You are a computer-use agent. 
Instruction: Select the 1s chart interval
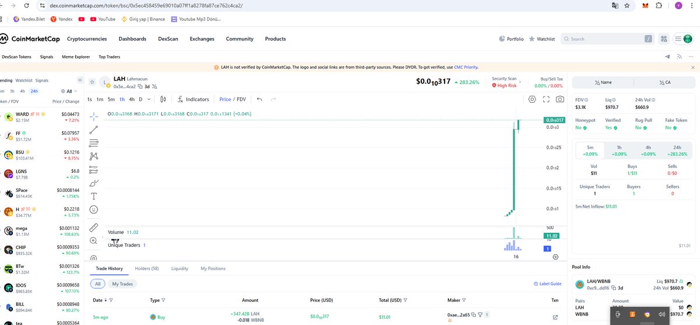pos(90,99)
